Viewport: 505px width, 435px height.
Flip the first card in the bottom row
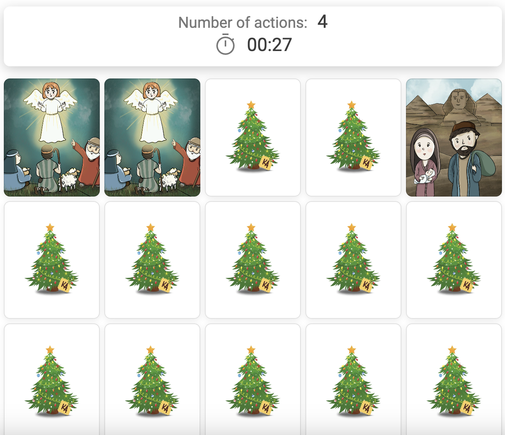pyautogui.click(x=52, y=380)
